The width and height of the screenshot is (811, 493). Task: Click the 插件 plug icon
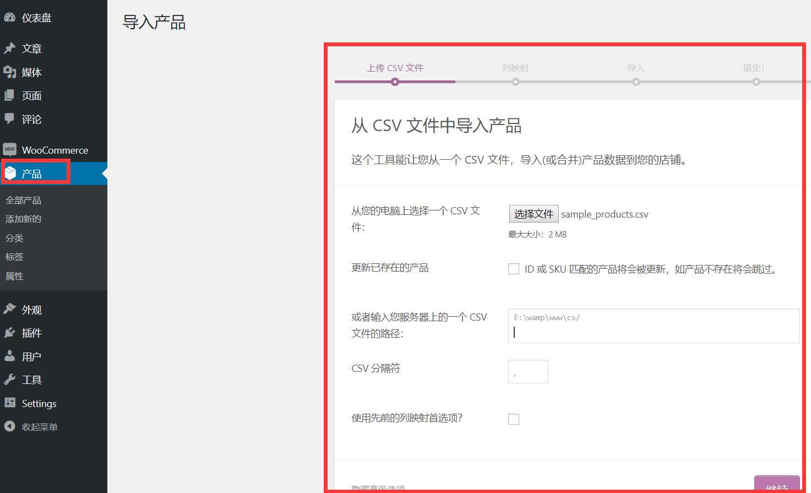coord(9,333)
